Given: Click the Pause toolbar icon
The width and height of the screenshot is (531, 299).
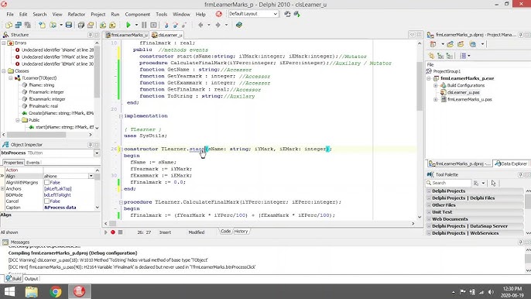Looking at the screenshot, I should (x=144, y=25).
